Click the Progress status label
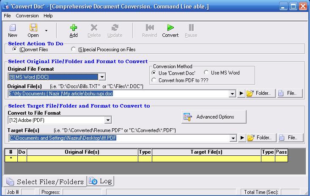 (x=51, y=192)
